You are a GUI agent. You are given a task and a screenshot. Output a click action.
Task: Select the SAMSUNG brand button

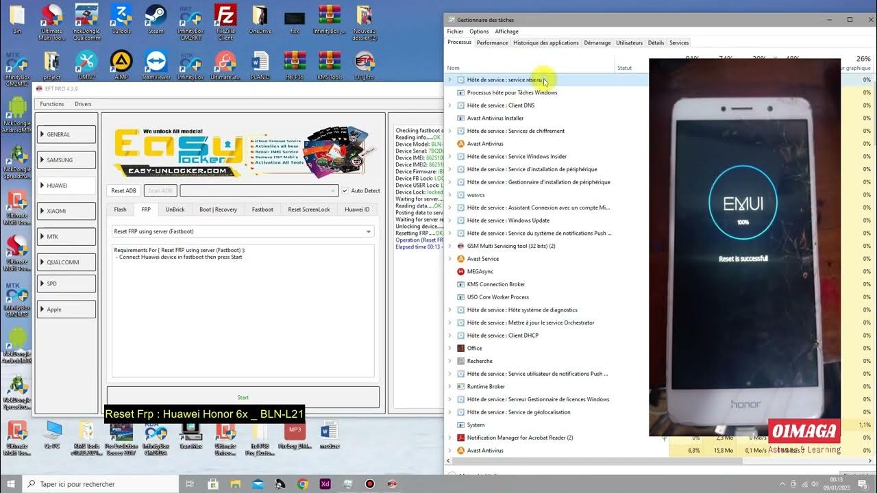pos(66,160)
